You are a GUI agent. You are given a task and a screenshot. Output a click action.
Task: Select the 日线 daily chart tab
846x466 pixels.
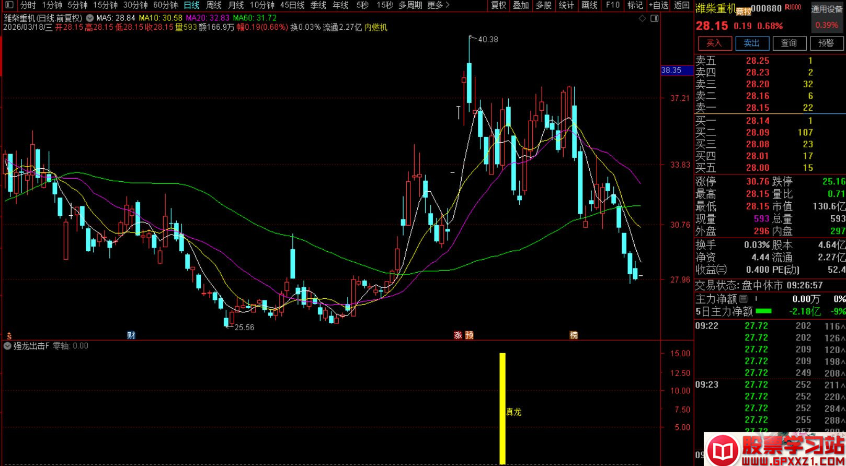tap(191, 5)
